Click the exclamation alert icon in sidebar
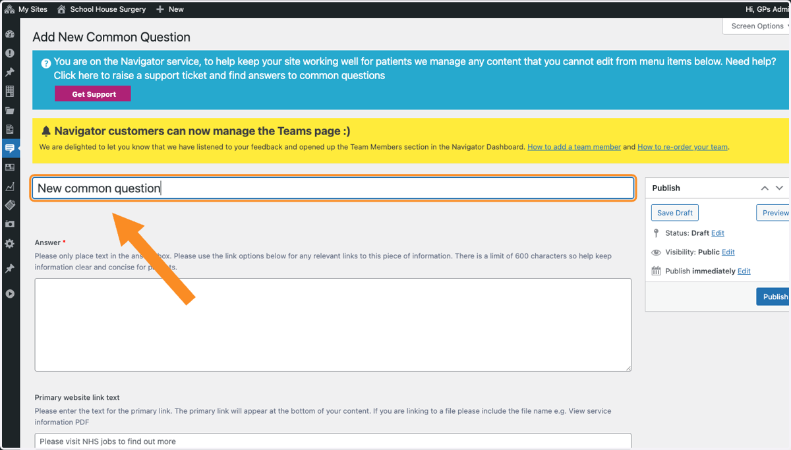Screen dimensions: 791x450 pyautogui.click(x=10, y=53)
